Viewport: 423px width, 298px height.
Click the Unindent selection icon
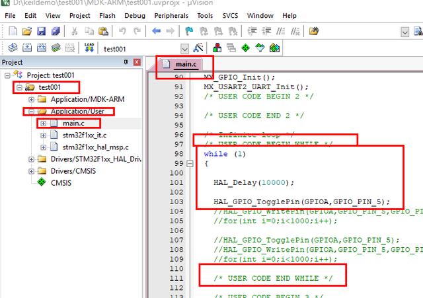(266, 31)
